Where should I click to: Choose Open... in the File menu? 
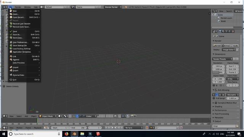[x=24, y=14]
